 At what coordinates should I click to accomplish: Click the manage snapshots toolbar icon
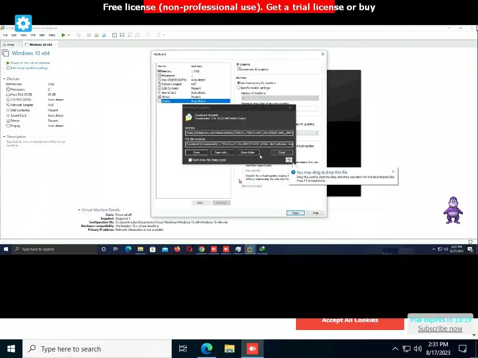pyautogui.click(x=104, y=35)
